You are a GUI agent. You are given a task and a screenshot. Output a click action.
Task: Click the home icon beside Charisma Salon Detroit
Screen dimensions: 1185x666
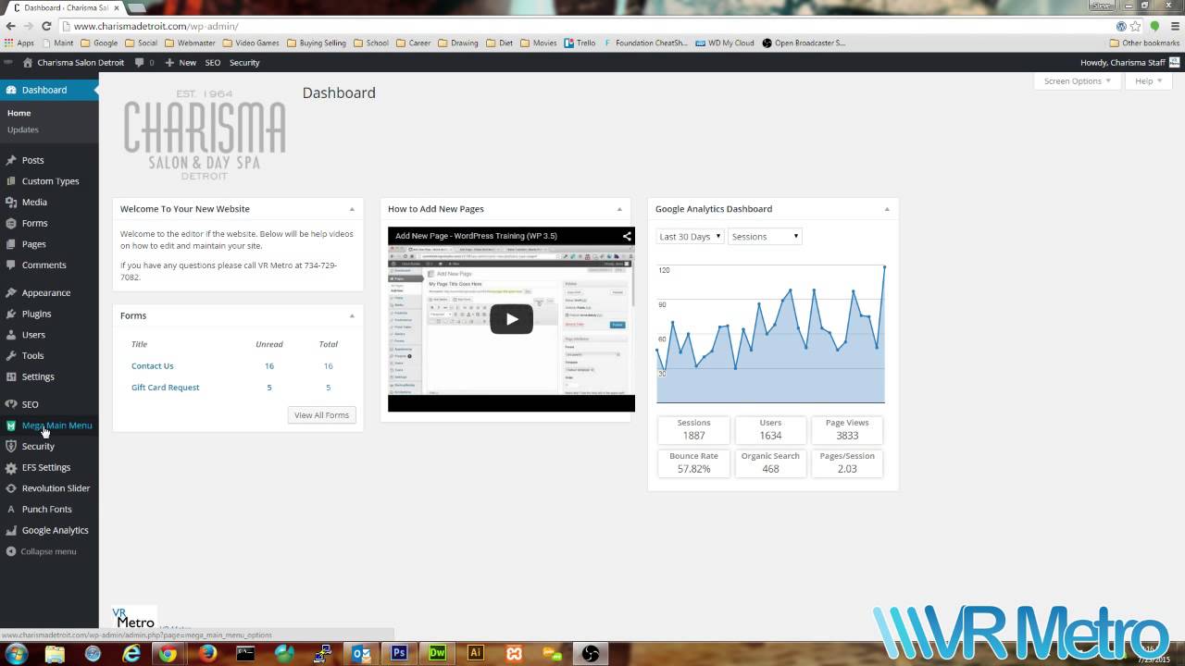pos(28,63)
